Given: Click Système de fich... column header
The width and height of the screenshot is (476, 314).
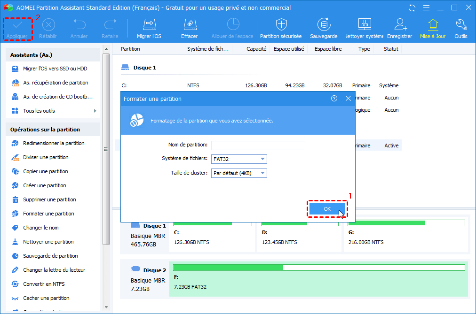Looking at the screenshot, I should [x=208, y=49].
